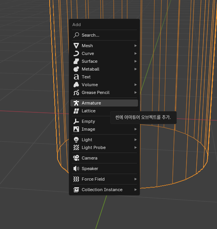Click the Empty axes icon

click(x=76, y=121)
